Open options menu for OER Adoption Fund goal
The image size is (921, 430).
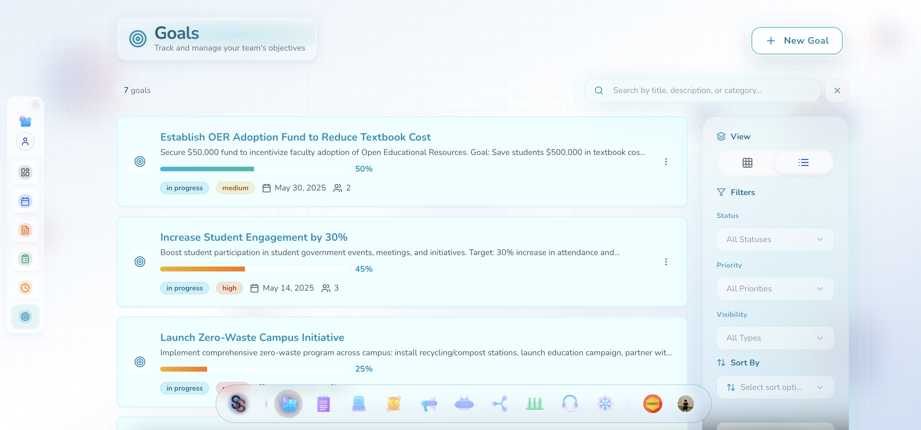click(666, 162)
